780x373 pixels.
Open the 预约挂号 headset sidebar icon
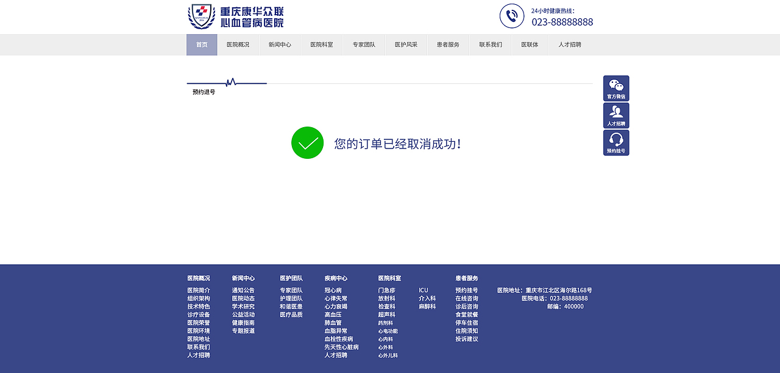click(616, 142)
